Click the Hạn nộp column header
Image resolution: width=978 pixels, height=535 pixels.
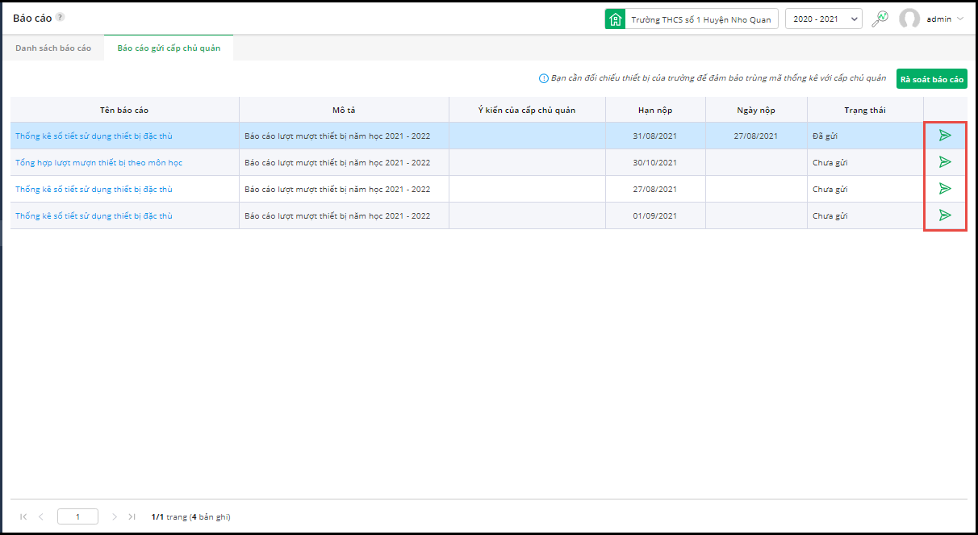[x=655, y=110]
